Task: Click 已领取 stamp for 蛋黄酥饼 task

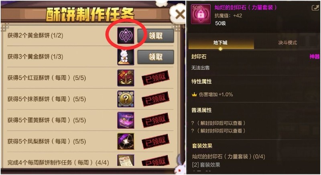Action: [156, 120]
